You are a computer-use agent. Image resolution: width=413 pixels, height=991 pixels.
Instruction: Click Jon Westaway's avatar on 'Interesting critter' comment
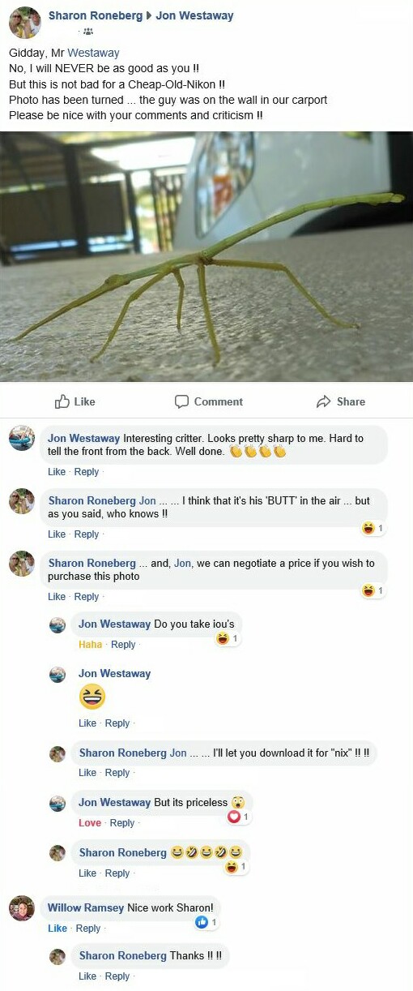(x=21, y=438)
